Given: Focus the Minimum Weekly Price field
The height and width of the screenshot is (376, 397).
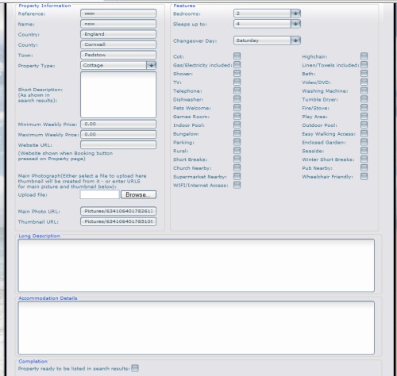Looking at the screenshot, I should pyautogui.click(x=118, y=124).
